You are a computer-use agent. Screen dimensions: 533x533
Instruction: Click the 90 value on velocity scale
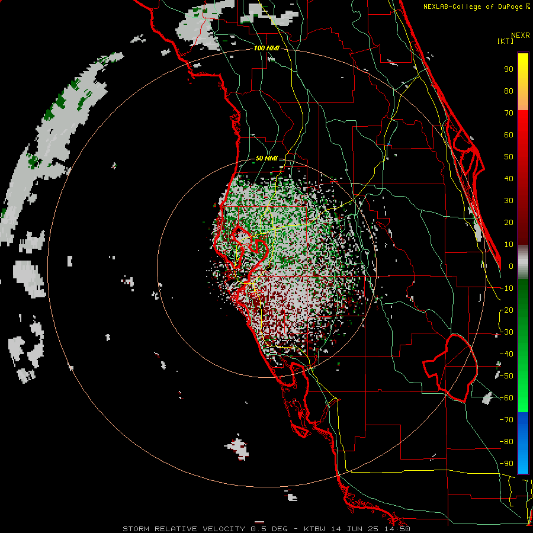(x=509, y=69)
